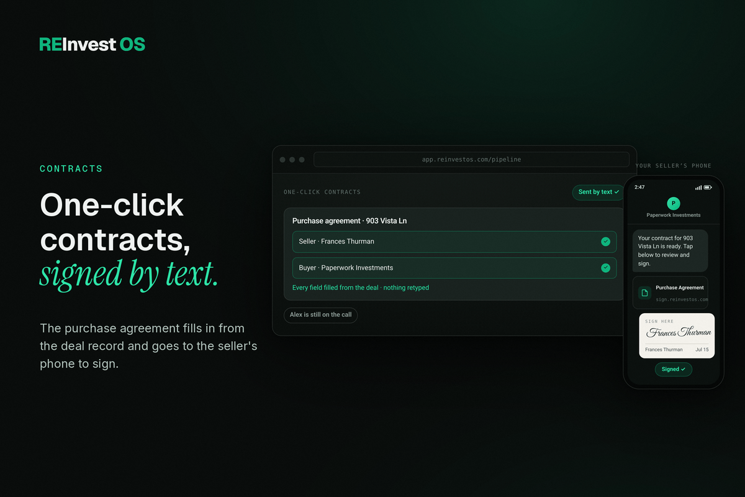Click the "Alex is still on the call" pill
Viewport: 745px width, 497px height.
click(320, 315)
